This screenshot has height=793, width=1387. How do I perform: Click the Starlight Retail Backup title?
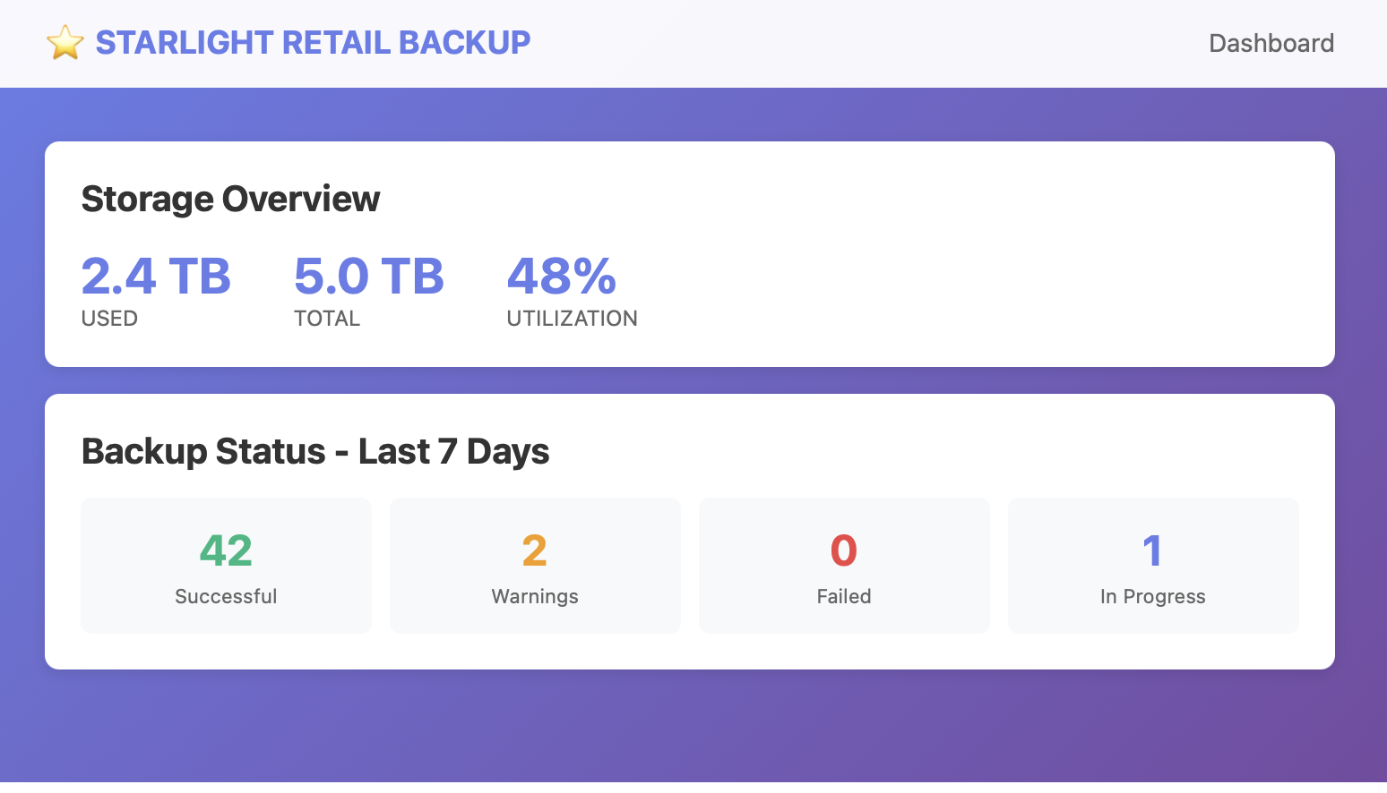click(x=313, y=43)
